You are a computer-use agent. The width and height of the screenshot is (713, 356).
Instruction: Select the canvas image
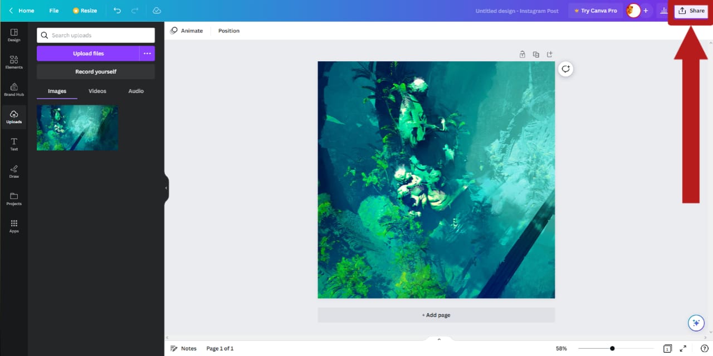click(436, 180)
